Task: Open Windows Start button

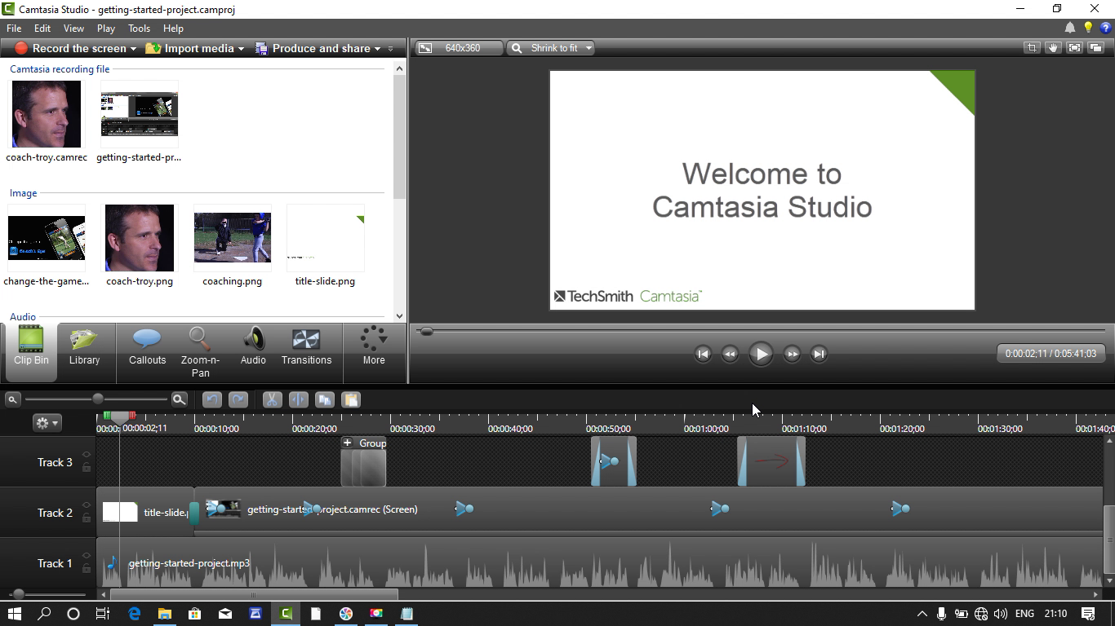Action: click(x=14, y=614)
